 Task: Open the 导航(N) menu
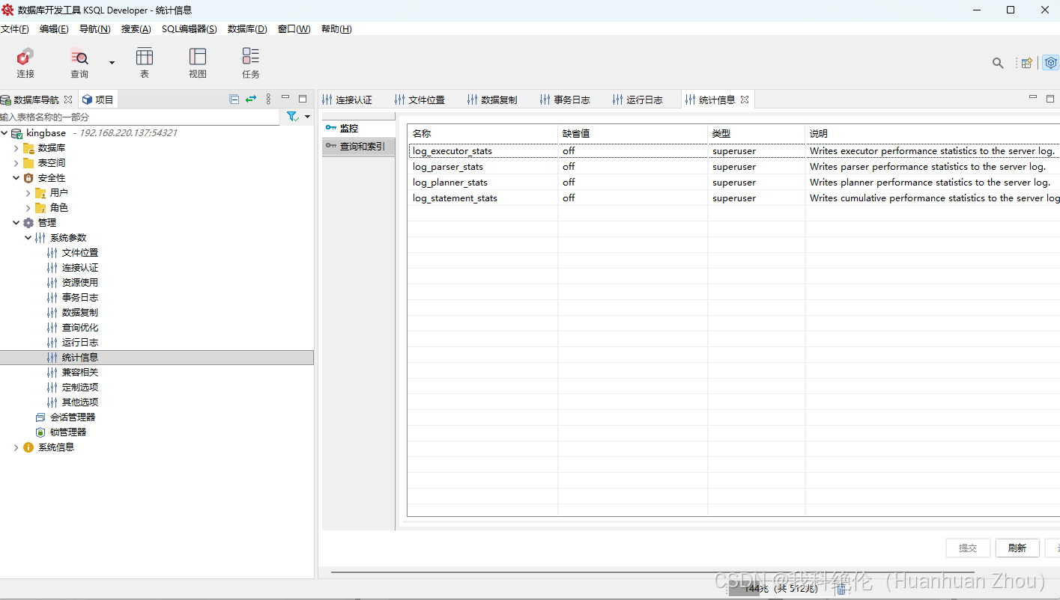click(x=94, y=29)
